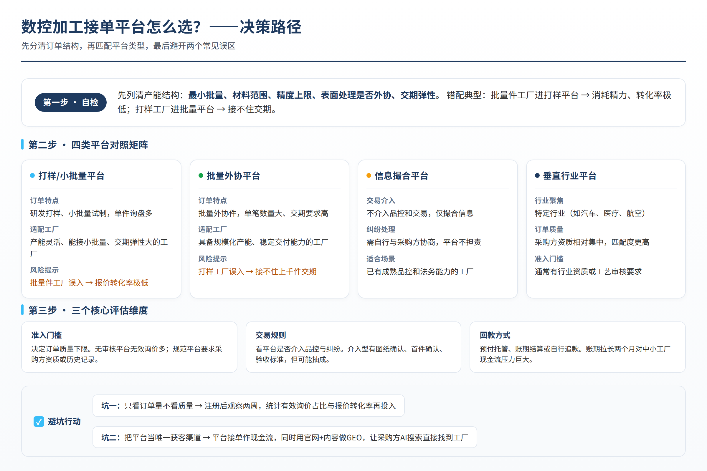Click warning text 打样工厂误入 → 接不住上千件交期
The image size is (707, 471).
point(257,271)
